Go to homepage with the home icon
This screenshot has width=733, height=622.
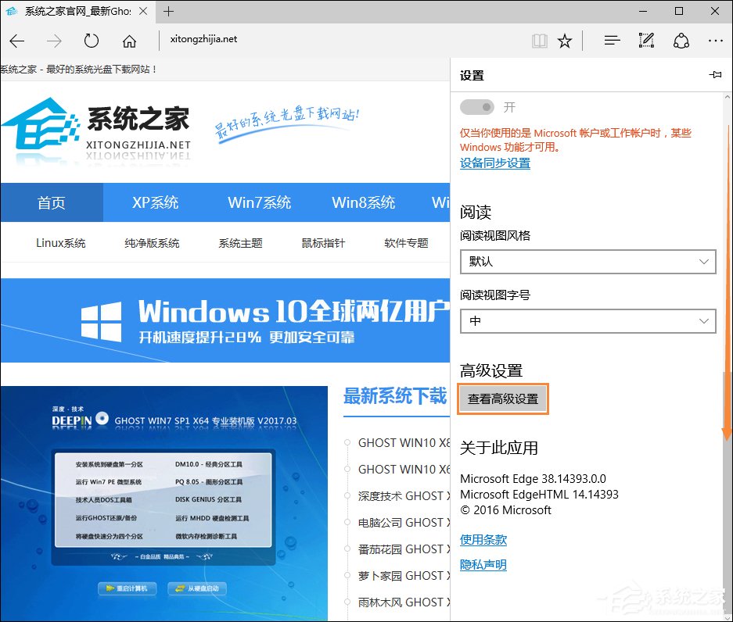point(130,40)
